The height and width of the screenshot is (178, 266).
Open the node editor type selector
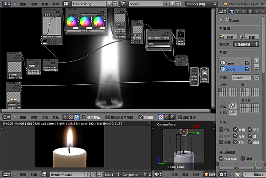[x=7, y=117]
